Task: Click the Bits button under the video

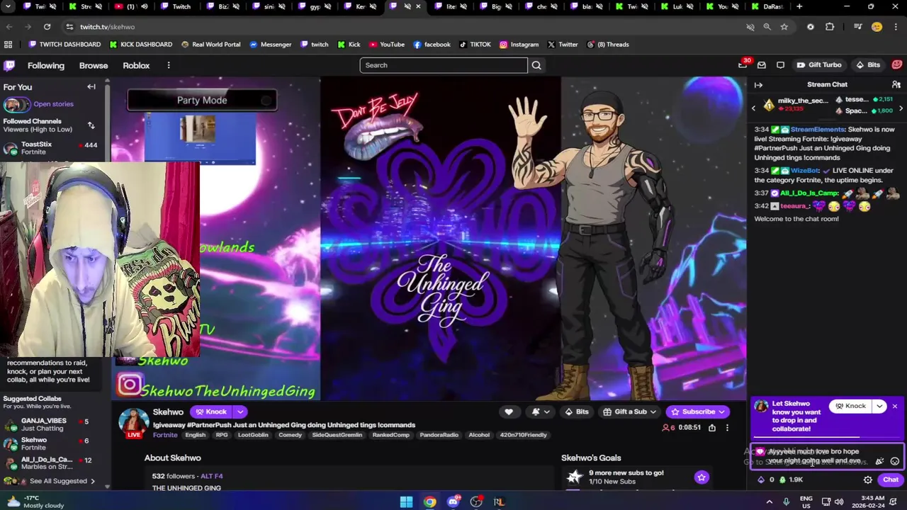Action: (x=576, y=412)
